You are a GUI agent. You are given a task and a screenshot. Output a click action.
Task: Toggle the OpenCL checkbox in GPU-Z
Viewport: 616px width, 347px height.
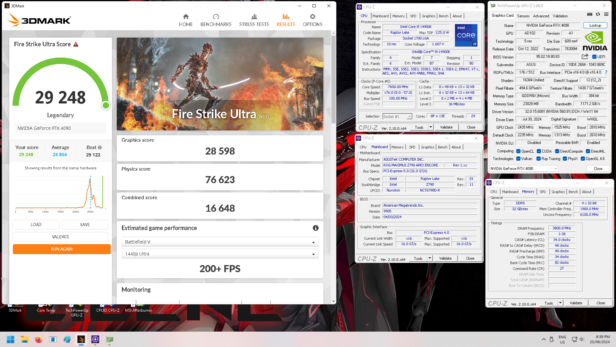point(518,151)
